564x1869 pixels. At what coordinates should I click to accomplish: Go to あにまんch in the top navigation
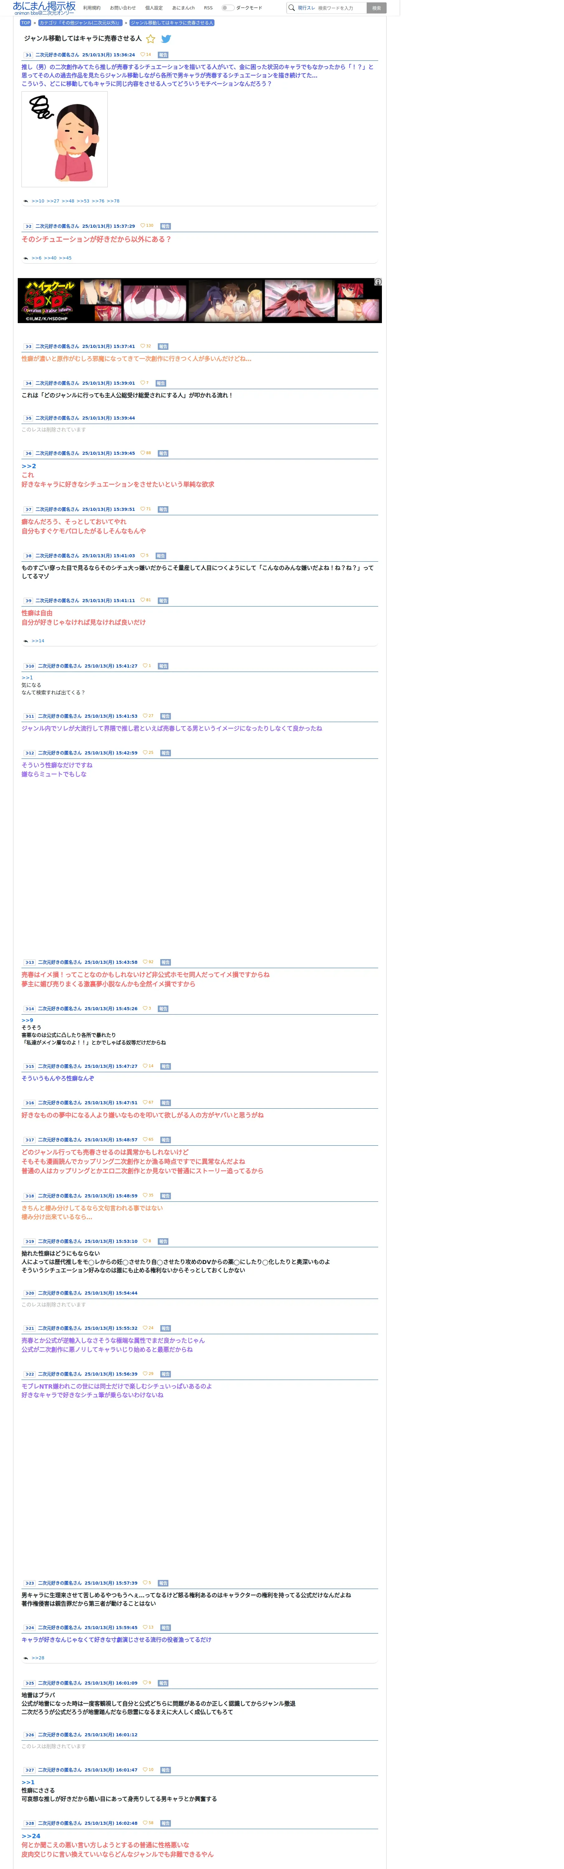pos(183,8)
